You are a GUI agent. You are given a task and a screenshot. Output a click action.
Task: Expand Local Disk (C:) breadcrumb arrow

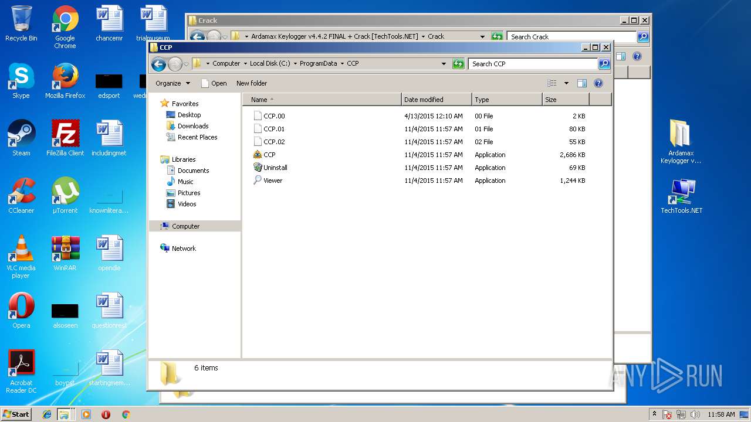pos(295,63)
